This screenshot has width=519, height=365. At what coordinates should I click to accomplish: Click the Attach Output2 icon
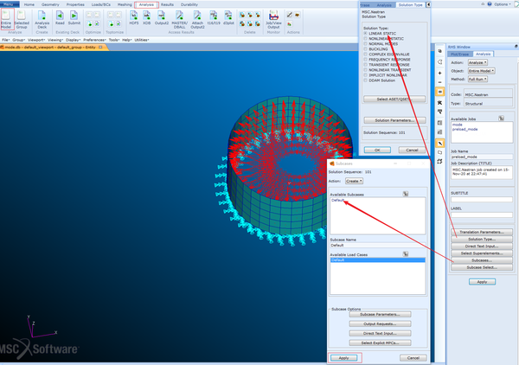tap(197, 19)
